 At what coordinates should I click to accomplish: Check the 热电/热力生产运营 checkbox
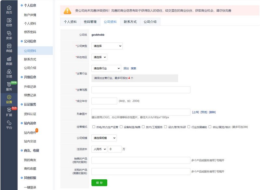click(94, 127)
